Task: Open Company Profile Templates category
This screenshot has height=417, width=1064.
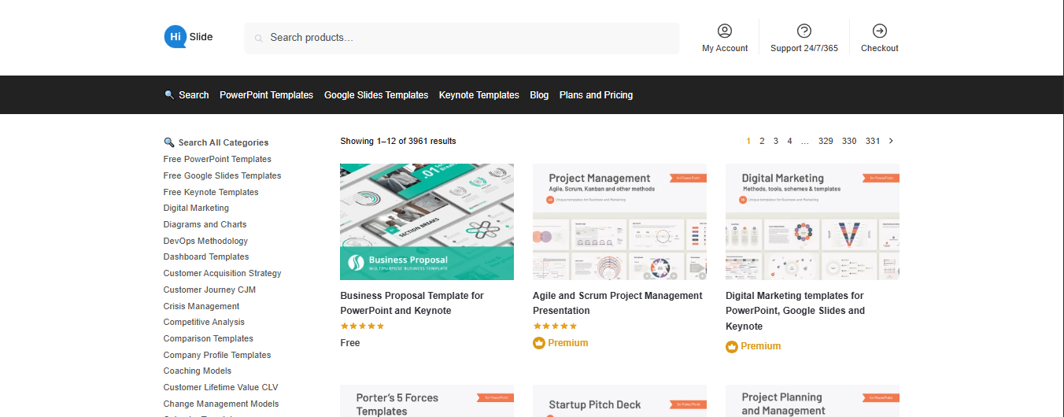Action: pyautogui.click(x=217, y=355)
